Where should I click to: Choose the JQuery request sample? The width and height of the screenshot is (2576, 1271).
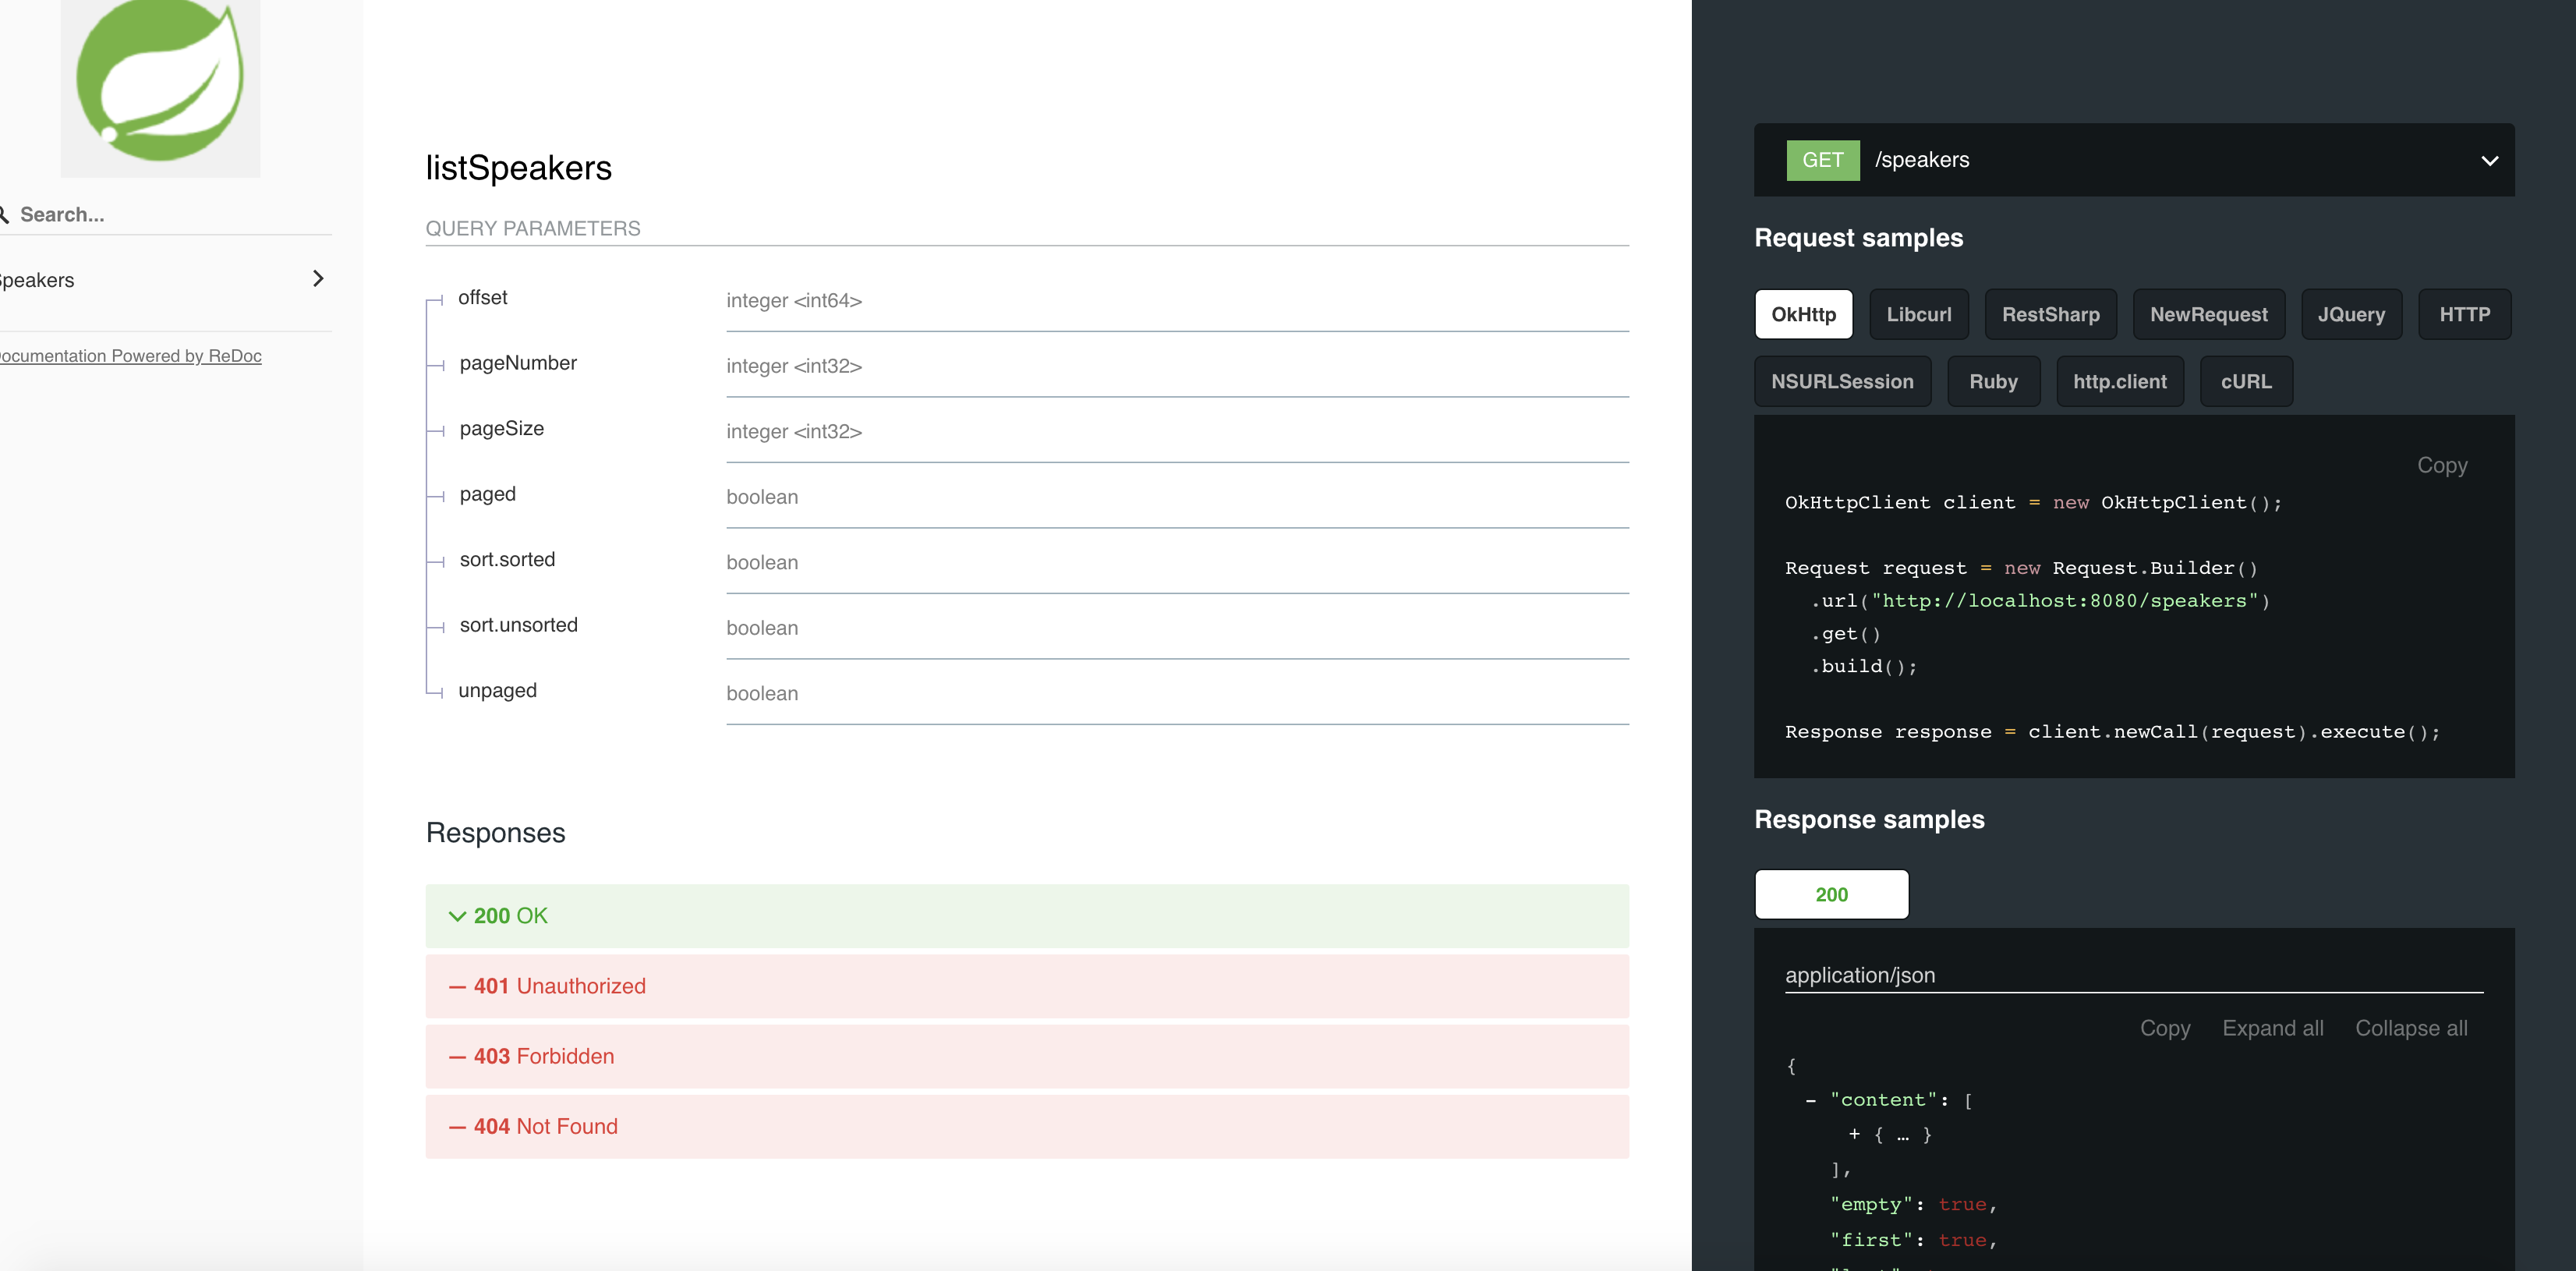click(2350, 314)
